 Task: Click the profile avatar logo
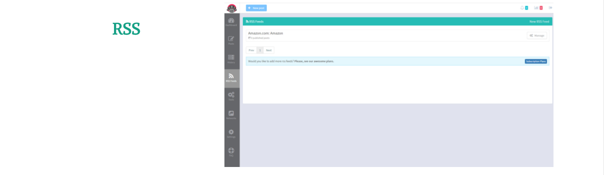pos(232,8)
